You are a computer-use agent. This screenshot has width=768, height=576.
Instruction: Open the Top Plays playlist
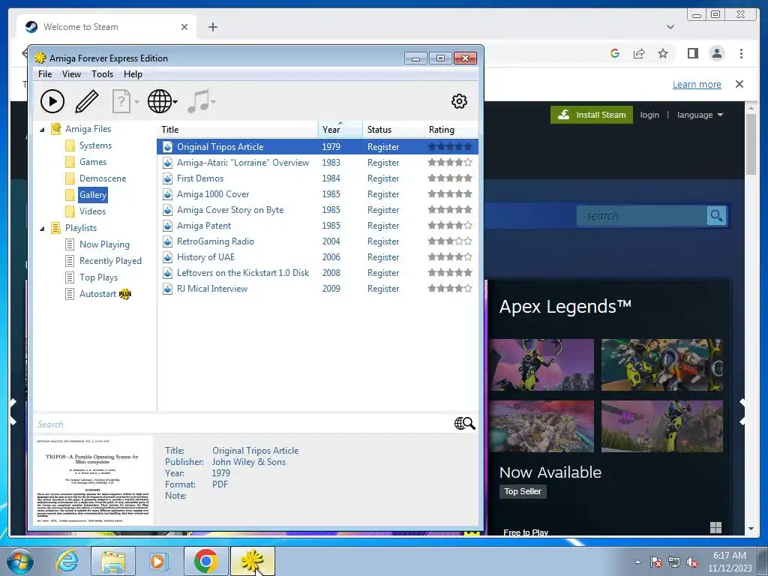point(99,277)
